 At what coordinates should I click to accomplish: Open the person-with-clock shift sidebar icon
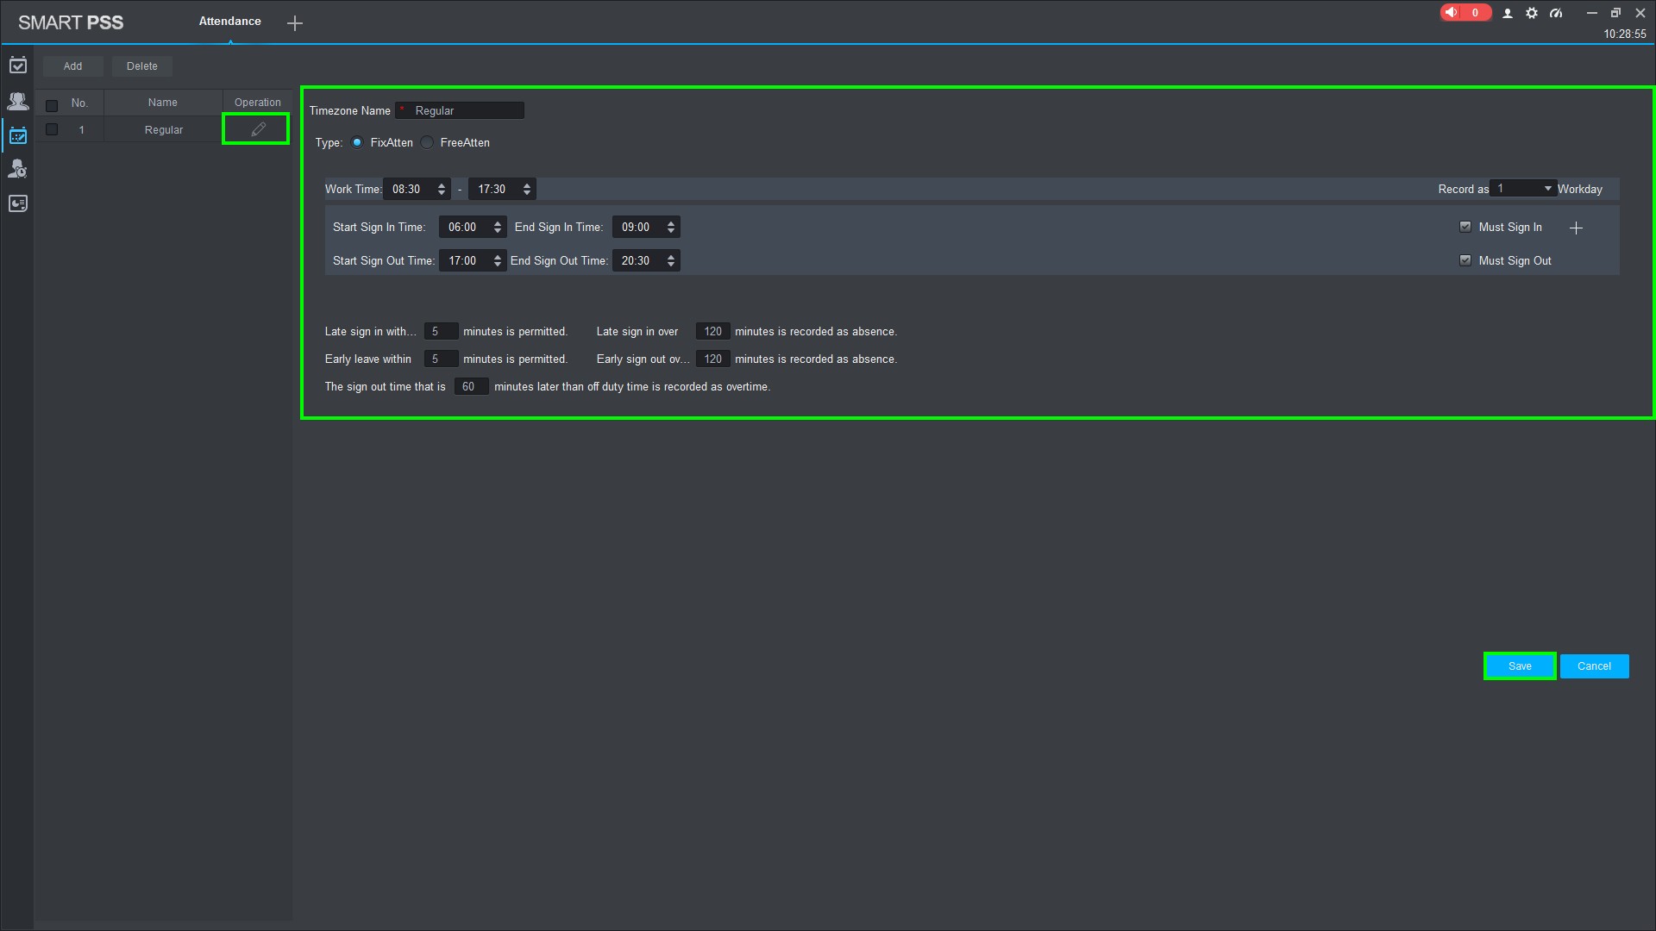click(x=17, y=169)
